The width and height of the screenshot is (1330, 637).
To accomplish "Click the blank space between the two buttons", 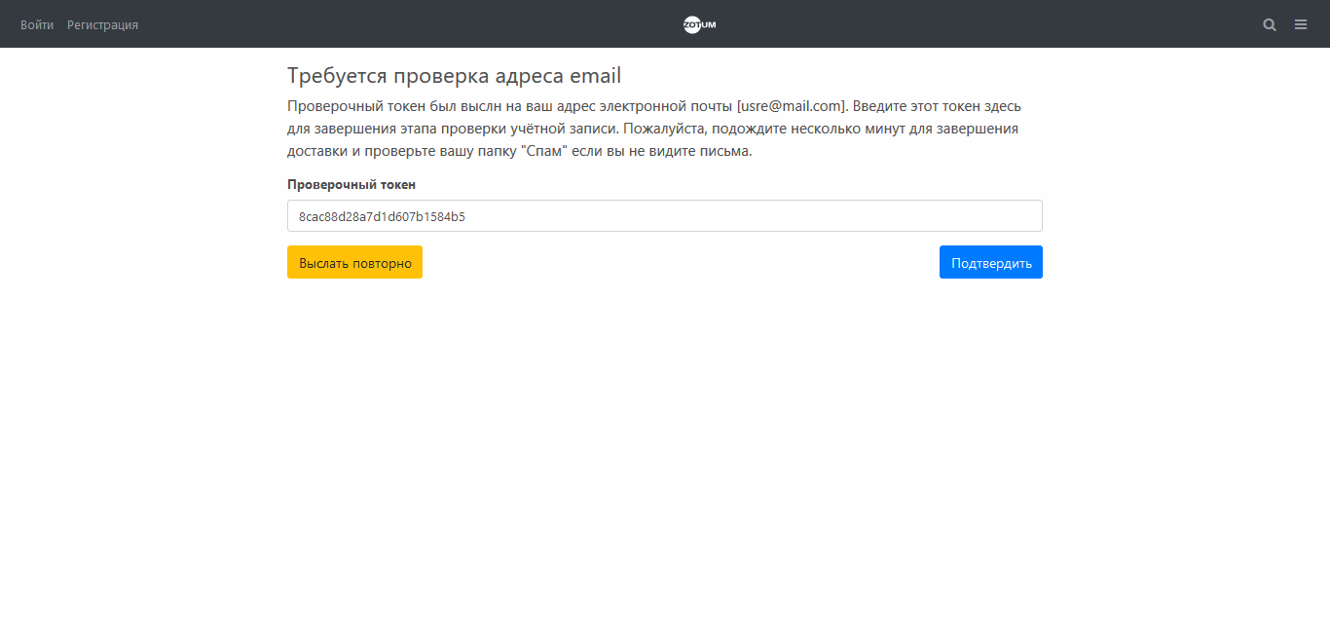I will pyautogui.click(x=682, y=262).
